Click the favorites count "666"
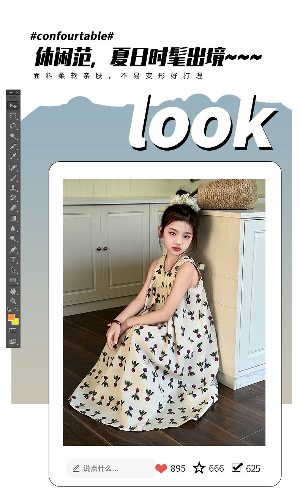Image resolution: width=300 pixels, height=499 pixels. tap(216, 469)
